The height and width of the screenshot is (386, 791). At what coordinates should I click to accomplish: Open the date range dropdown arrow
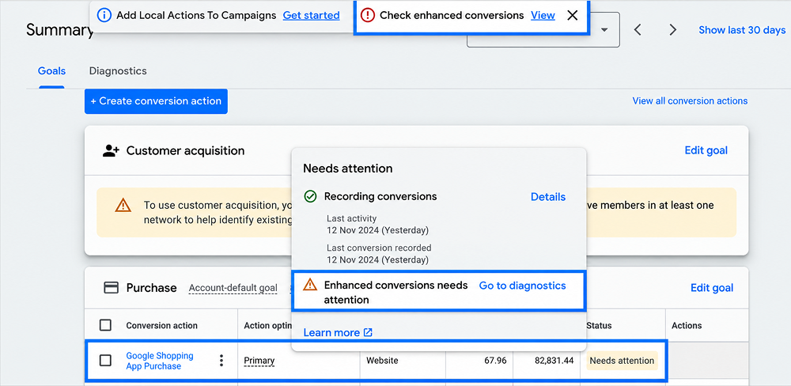(x=604, y=30)
